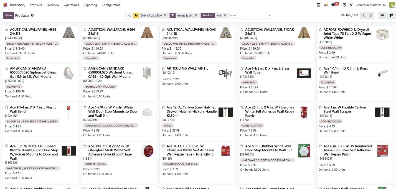Remove the Product wall search facet
The width and height of the screenshot is (396, 189).
pos(225,16)
